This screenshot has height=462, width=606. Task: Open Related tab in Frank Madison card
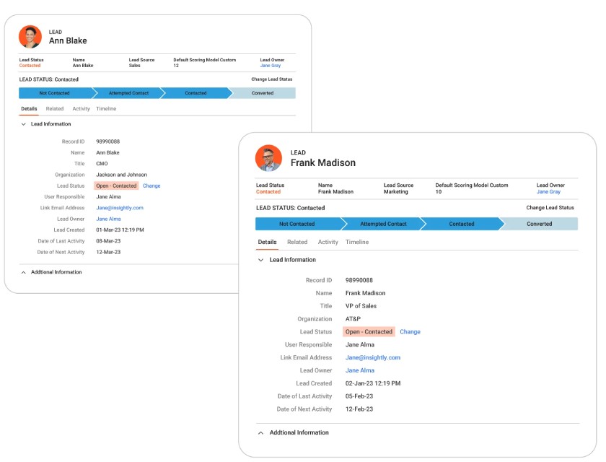coord(297,242)
